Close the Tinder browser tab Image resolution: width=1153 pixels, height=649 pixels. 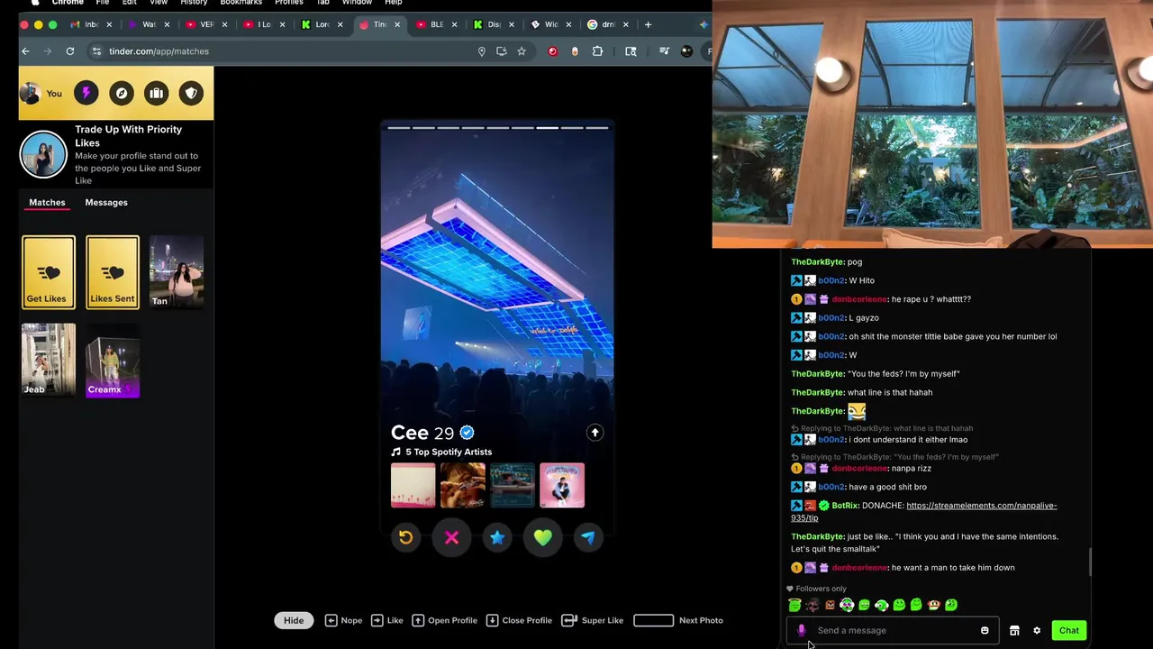click(396, 24)
